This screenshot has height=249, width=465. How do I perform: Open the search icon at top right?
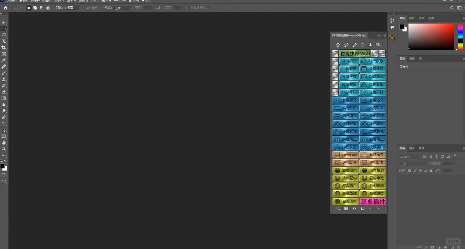click(x=452, y=8)
